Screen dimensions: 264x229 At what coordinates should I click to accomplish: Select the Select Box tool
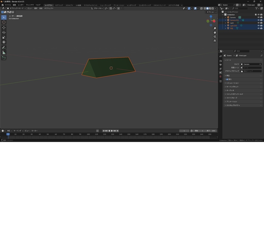pos(4,17)
